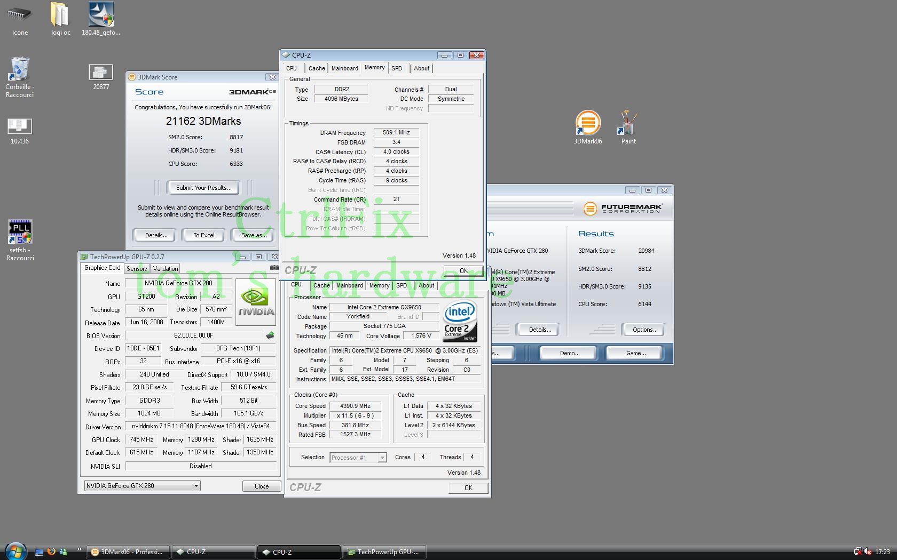This screenshot has width=897, height=560.
Task: Open the About tab in top CPU-Z window
Action: pos(421,68)
